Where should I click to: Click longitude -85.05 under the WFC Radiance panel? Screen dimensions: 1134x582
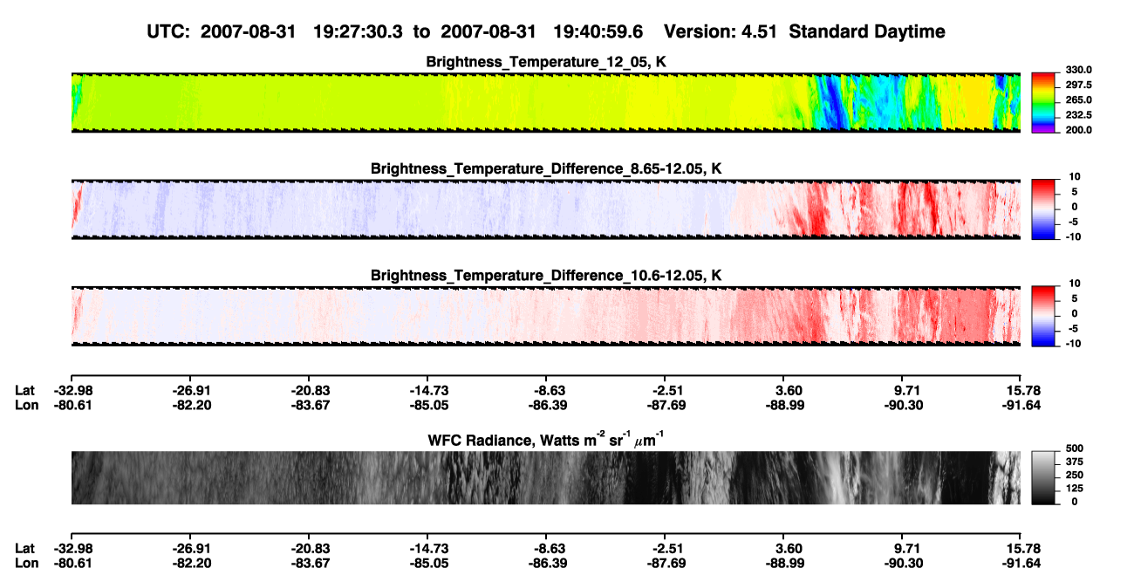[x=427, y=564]
